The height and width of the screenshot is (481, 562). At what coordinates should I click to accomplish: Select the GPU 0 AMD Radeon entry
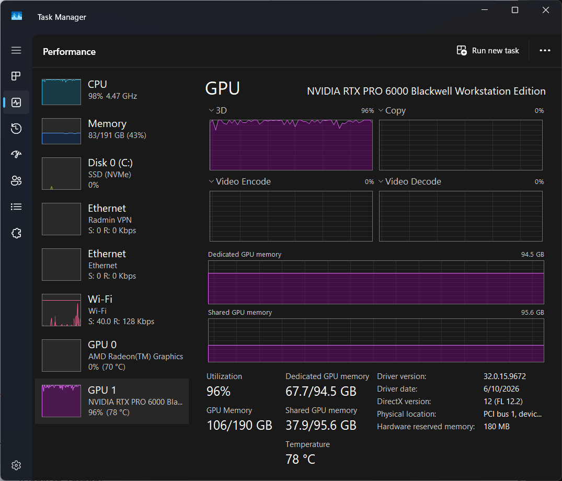pyautogui.click(x=112, y=356)
